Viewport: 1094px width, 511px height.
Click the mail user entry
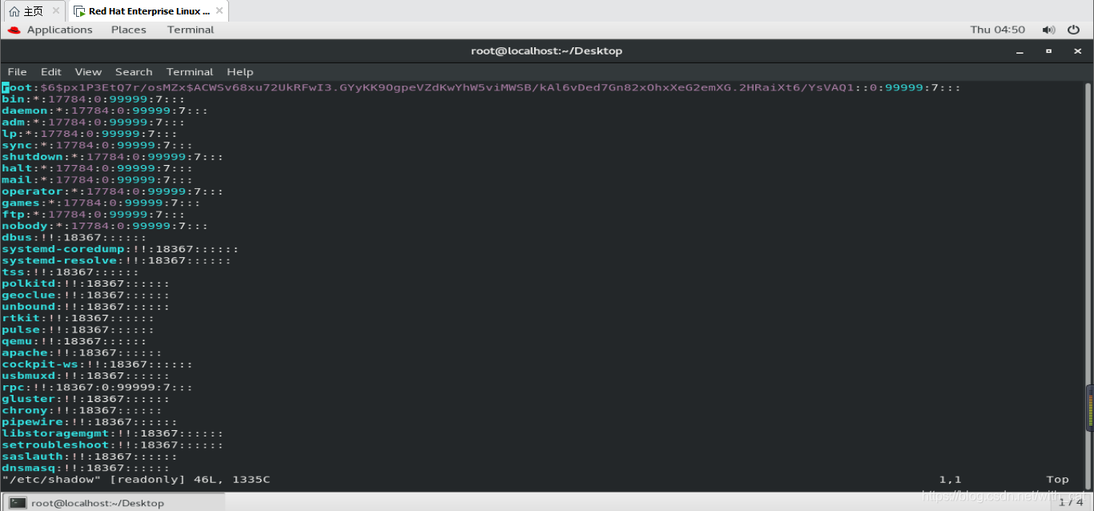point(97,179)
